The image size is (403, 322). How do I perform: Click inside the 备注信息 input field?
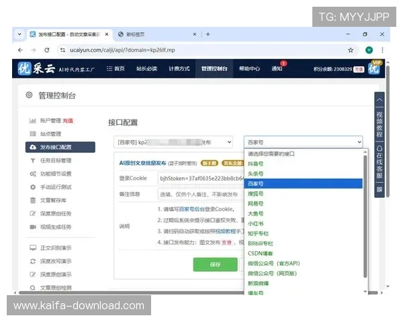(201, 195)
